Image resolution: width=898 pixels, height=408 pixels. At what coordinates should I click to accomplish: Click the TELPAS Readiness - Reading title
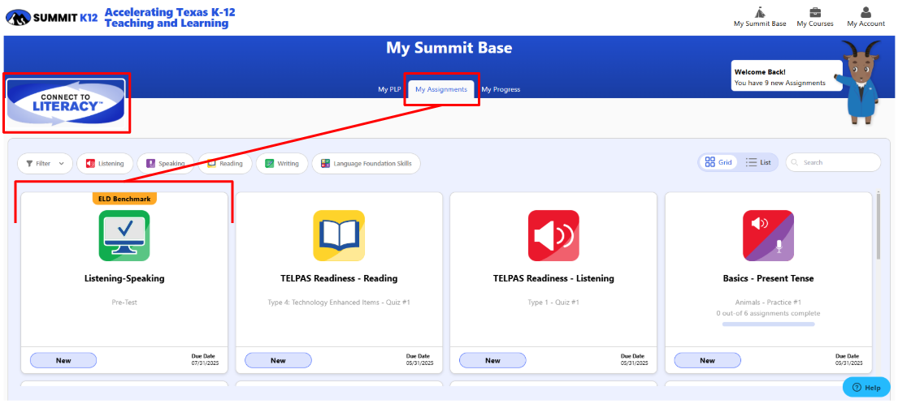338,279
